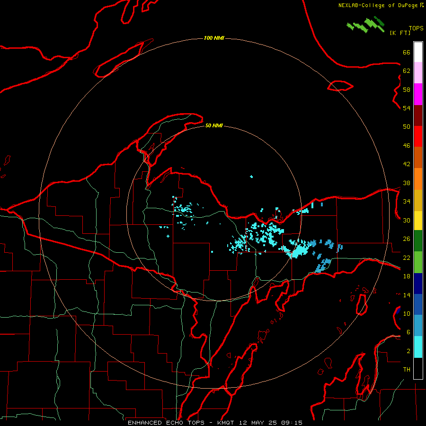Click the "[K FT]" units label
Image resolution: width=426 pixels, height=426 pixels.
400,33
